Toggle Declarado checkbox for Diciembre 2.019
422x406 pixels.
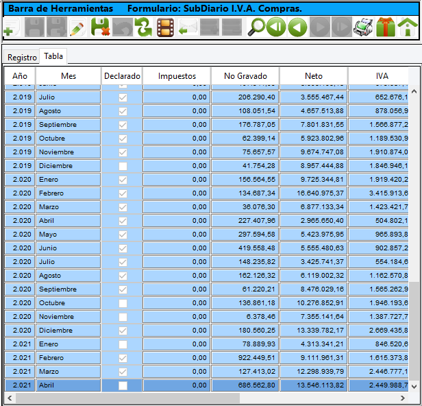pyautogui.click(x=123, y=166)
